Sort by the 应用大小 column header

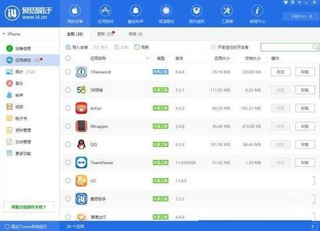click(222, 59)
